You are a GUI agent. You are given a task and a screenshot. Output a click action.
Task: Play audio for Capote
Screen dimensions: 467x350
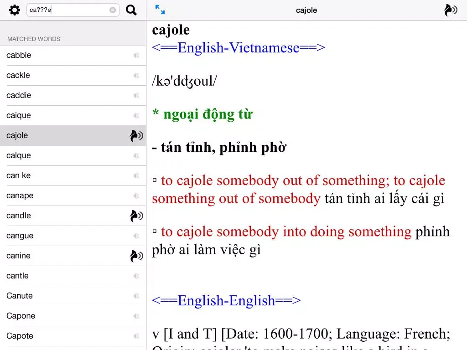click(x=136, y=336)
